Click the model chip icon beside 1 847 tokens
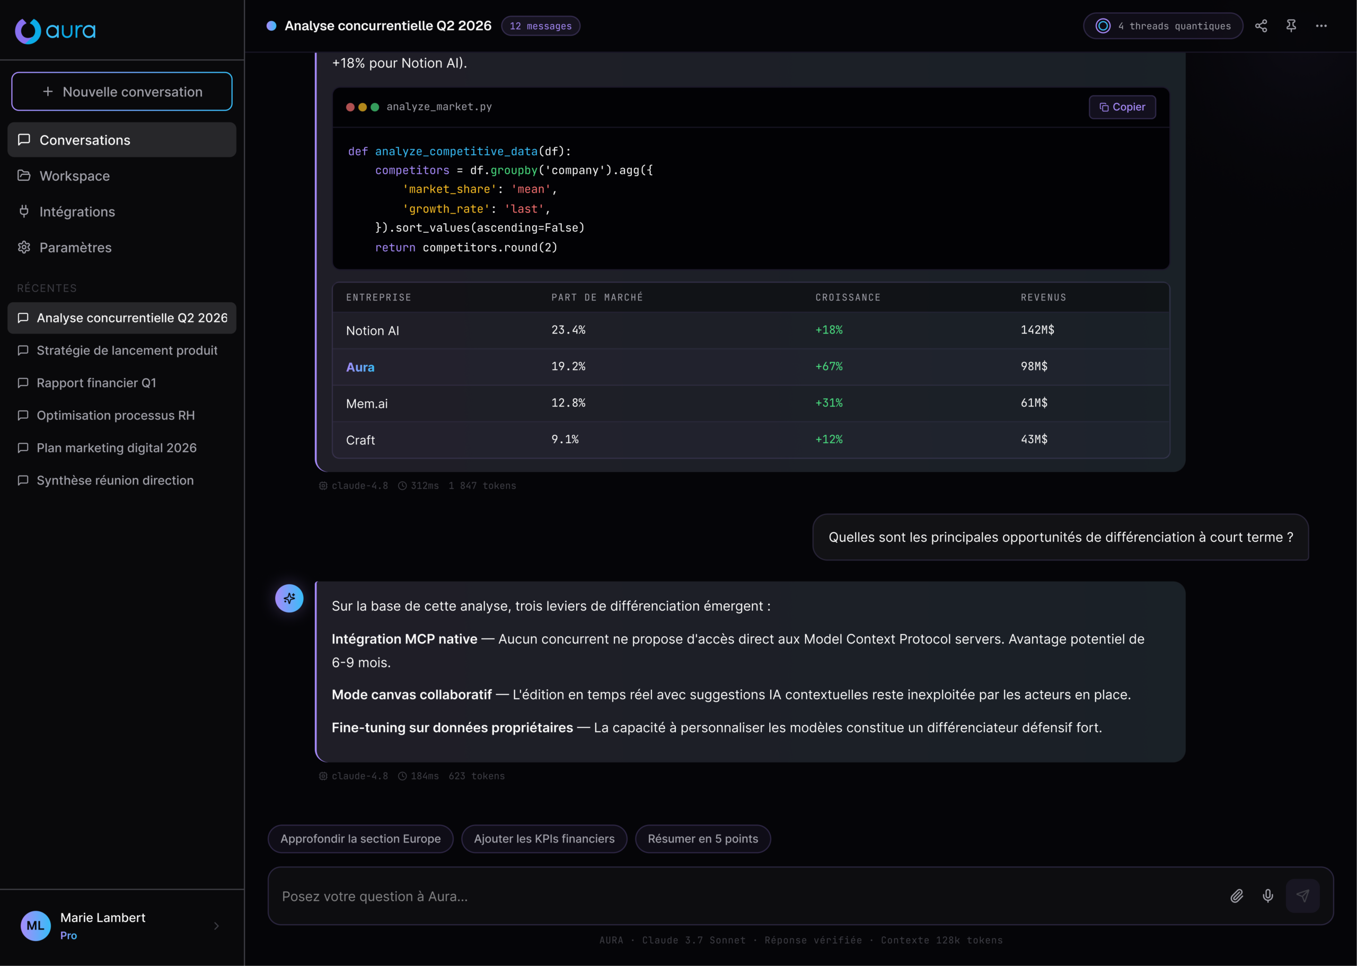The width and height of the screenshot is (1357, 966). (x=323, y=485)
